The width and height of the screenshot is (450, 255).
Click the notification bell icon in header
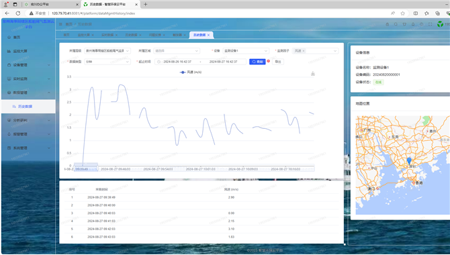413,24
